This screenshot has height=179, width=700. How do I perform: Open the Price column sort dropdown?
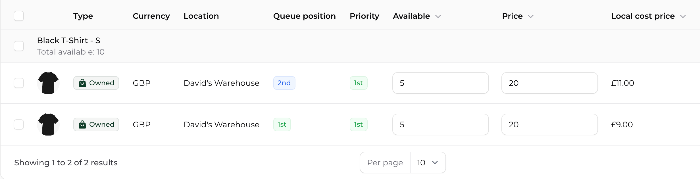[x=531, y=16]
